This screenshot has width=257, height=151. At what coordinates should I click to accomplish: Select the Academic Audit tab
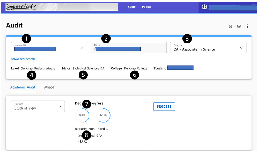click(23, 87)
